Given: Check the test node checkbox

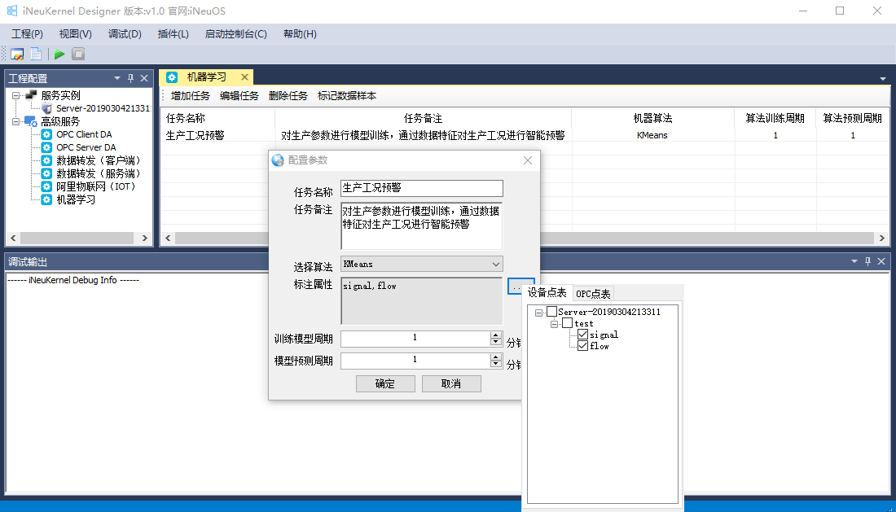Looking at the screenshot, I should click(x=567, y=323).
